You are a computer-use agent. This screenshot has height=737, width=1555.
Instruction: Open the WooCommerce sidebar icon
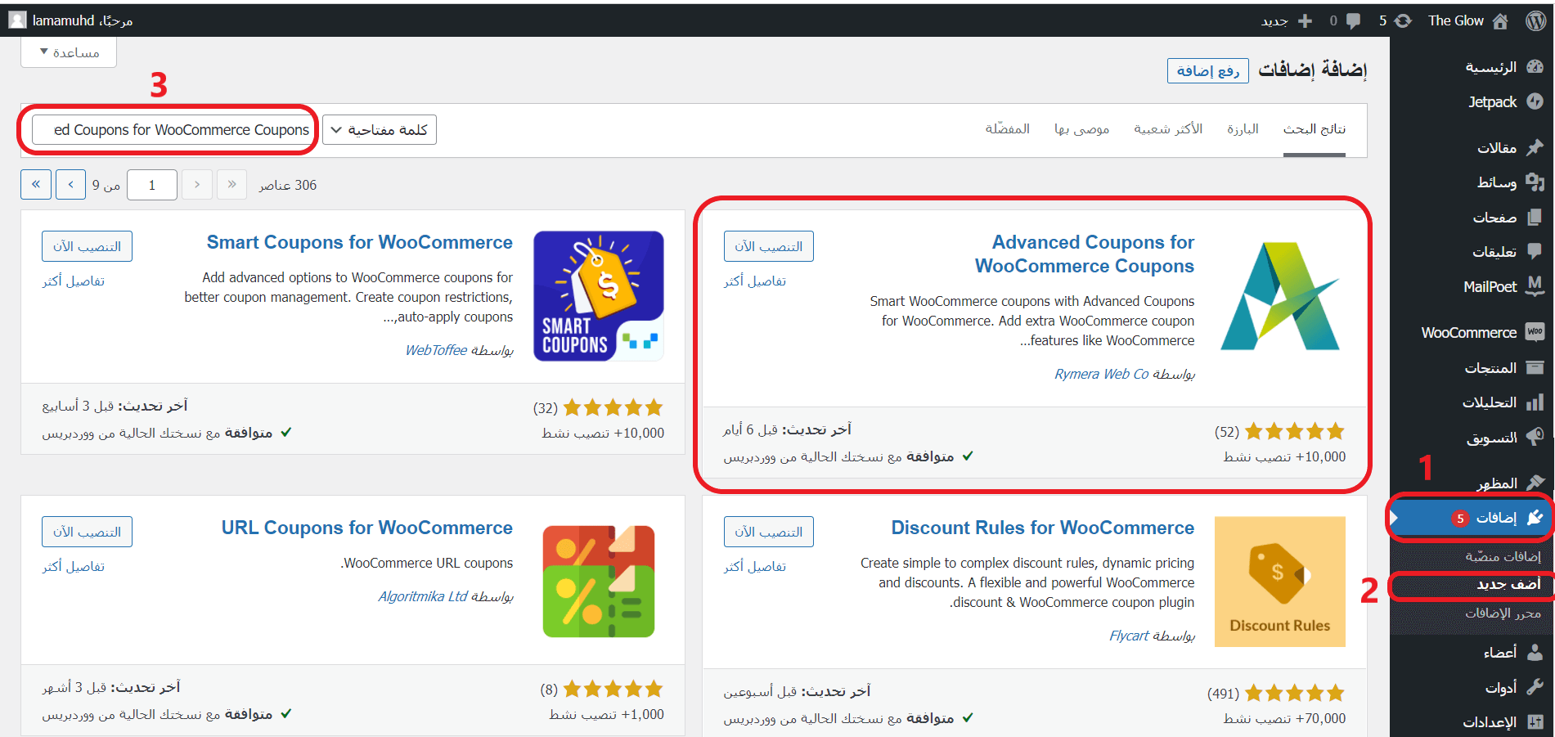(1535, 332)
